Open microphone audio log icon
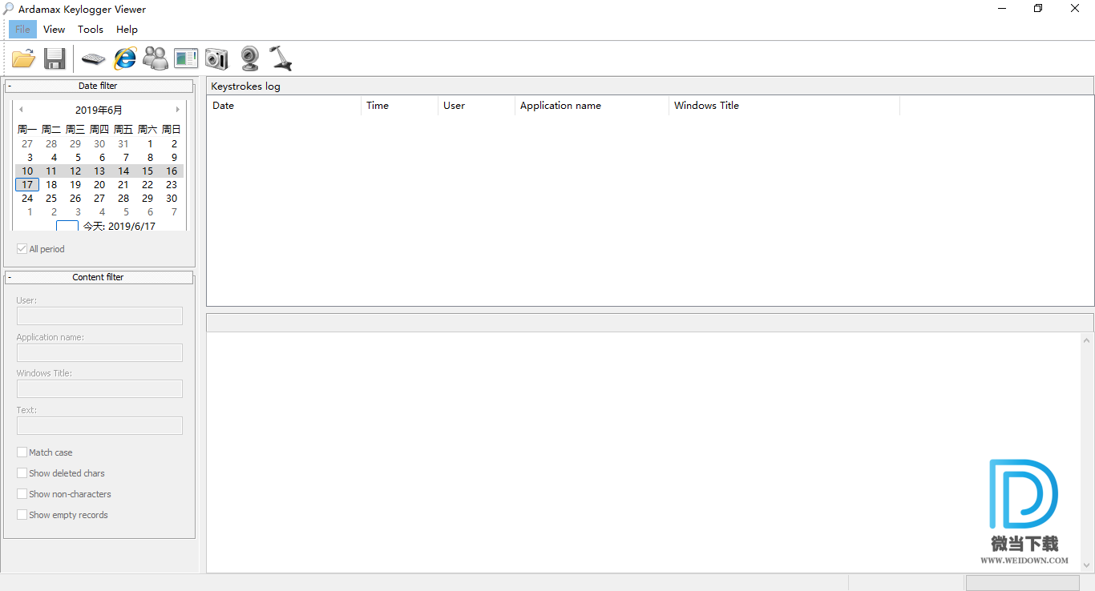 pos(281,58)
